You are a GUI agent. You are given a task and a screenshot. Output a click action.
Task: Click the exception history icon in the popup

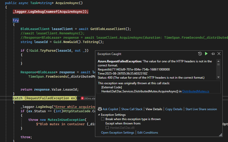[200, 54]
